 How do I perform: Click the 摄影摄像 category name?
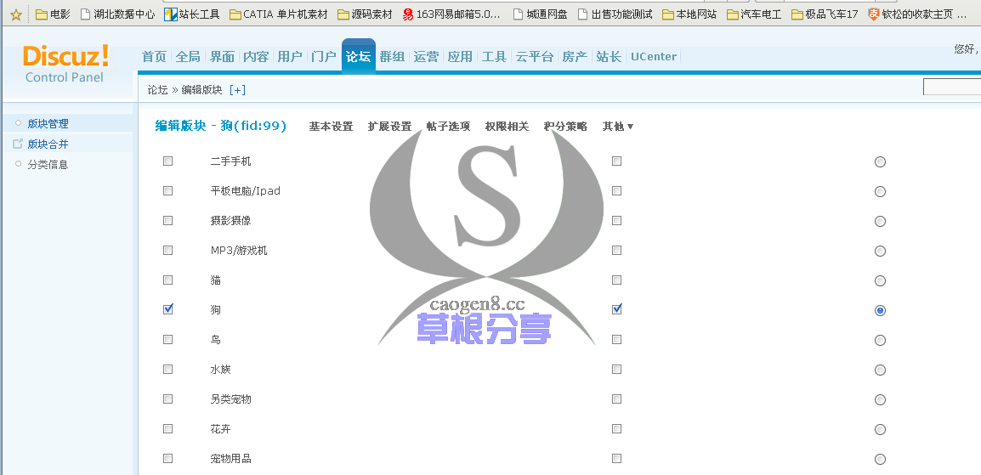click(x=231, y=221)
